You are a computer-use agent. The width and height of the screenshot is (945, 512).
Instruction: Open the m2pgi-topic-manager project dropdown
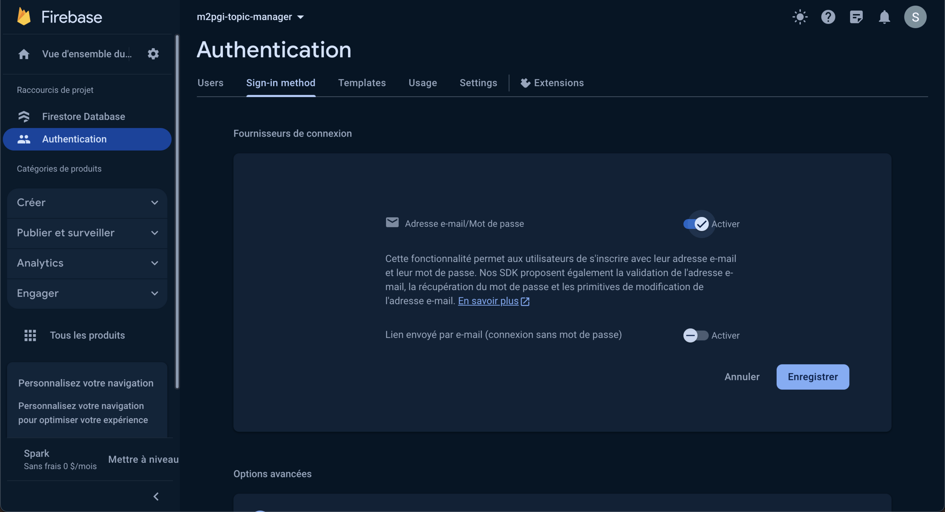(x=250, y=17)
